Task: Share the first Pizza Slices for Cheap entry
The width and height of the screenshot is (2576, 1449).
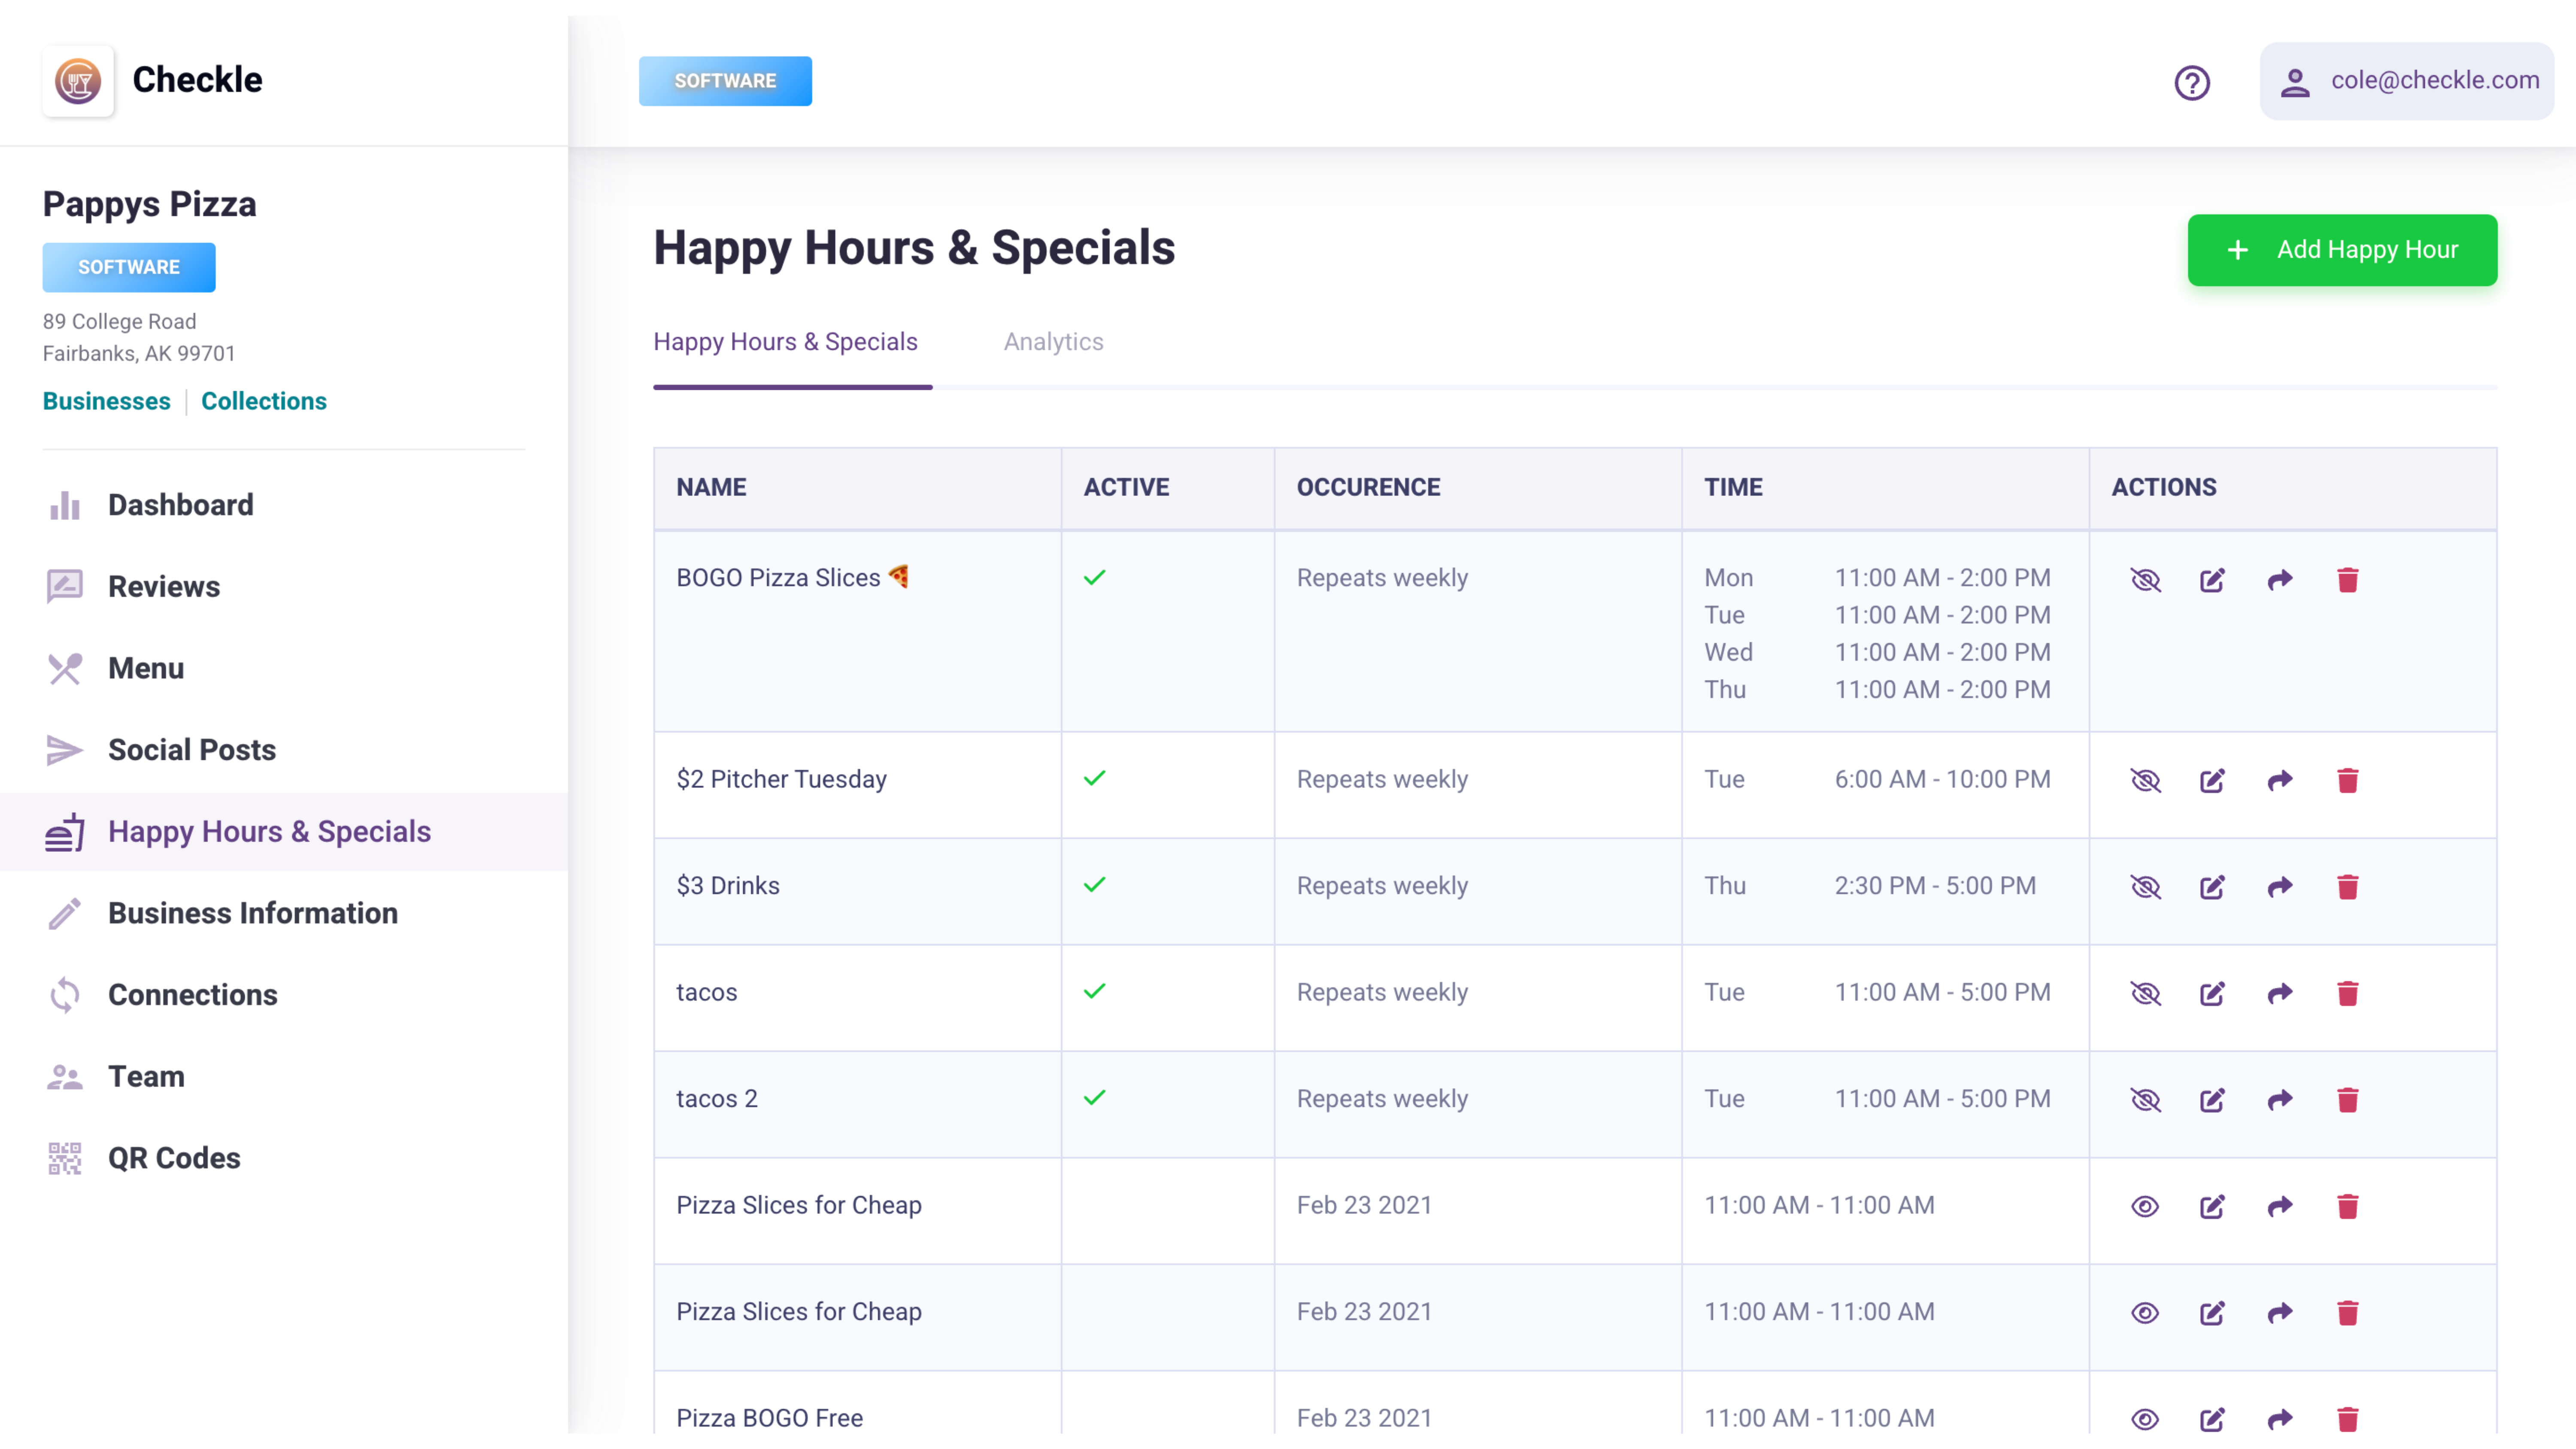Action: 2280,1207
